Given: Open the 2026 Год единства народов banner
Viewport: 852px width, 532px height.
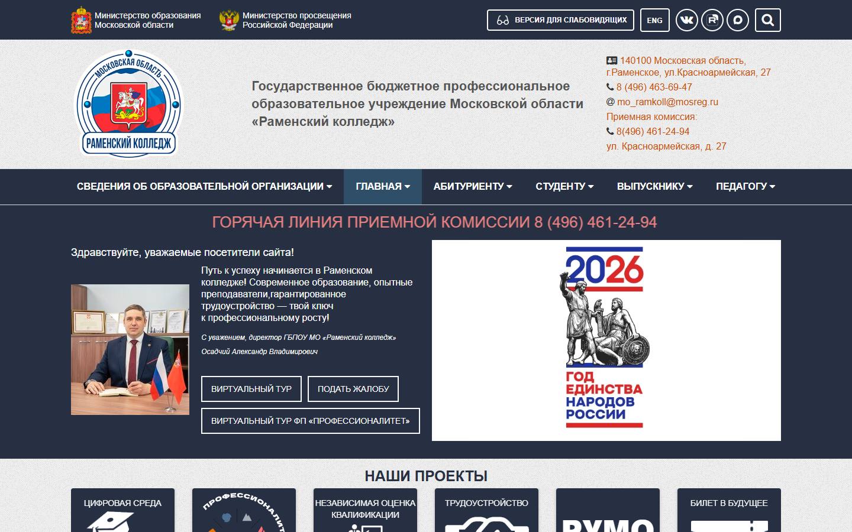Looking at the screenshot, I should point(606,340).
